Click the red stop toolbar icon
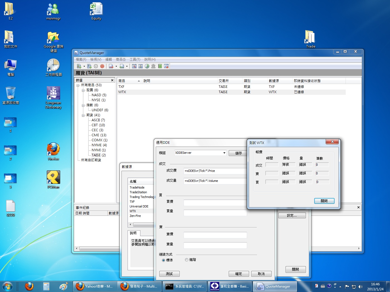Screen dimensions: 390x292 pyautogui.click(x=102, y=66)
